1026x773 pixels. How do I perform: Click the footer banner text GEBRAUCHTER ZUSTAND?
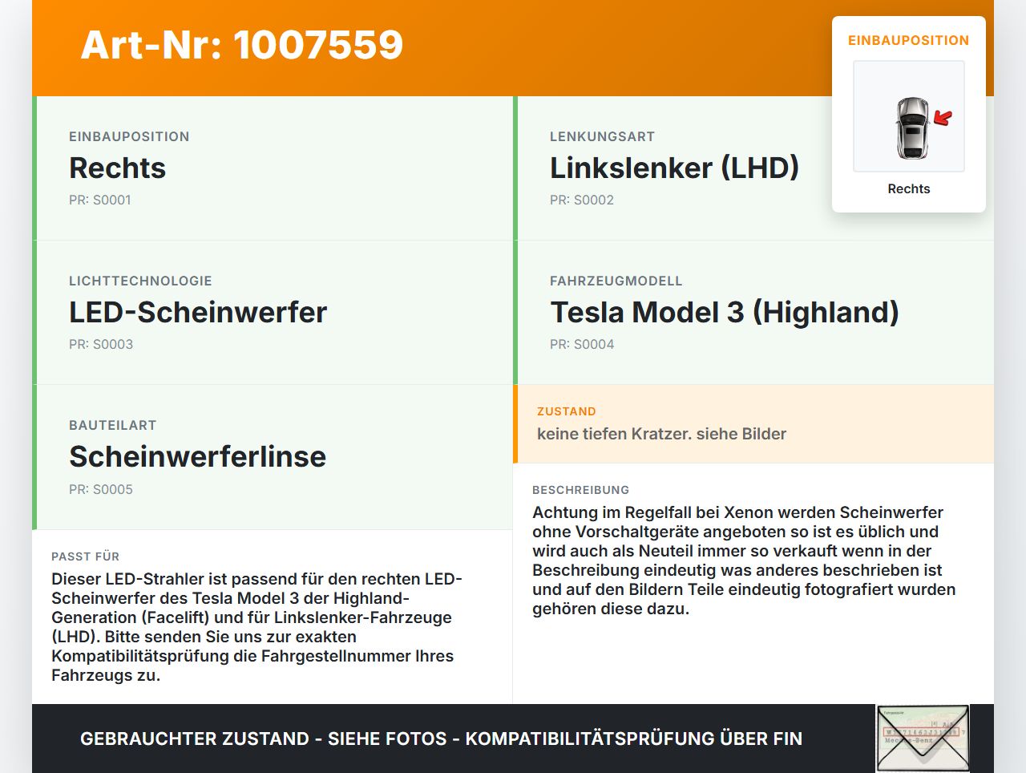point(442,739)
